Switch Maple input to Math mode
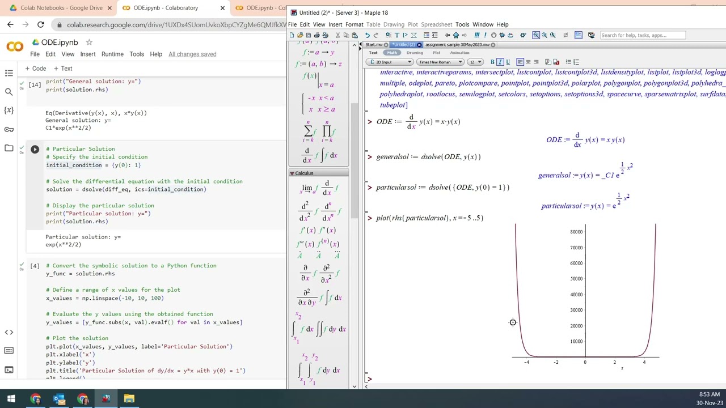This screenshot has width=726, height=408. coord(392,53)
